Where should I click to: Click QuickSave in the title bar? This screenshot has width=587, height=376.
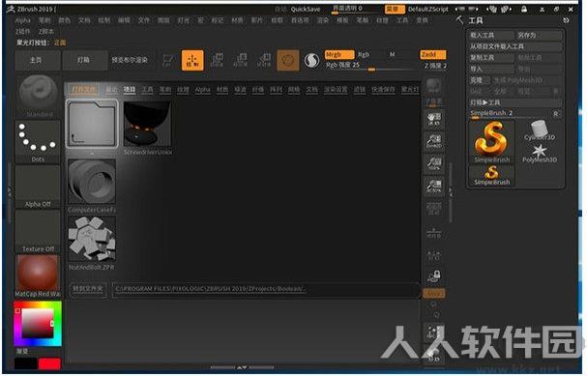306,9
